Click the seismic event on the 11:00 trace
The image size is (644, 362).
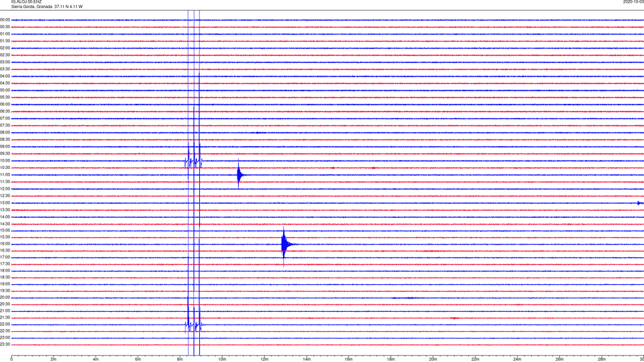pyautogui.click(x=240, y=175)
